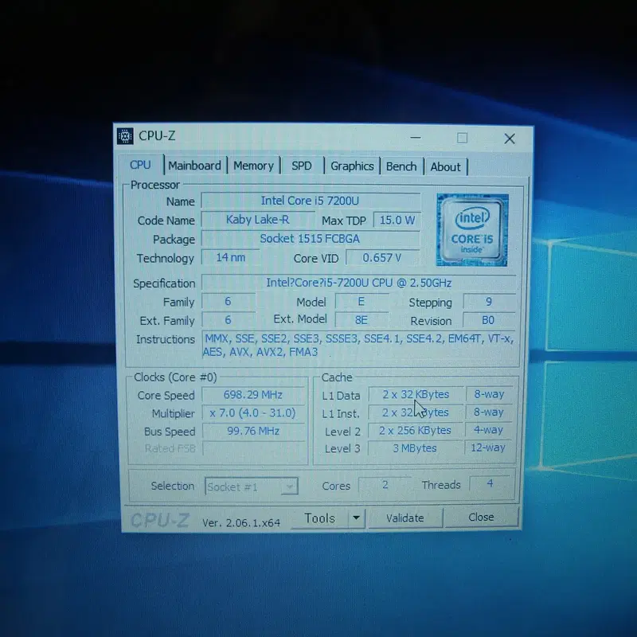
Task: Click the Code Name value Kaby Lake-R
Action: pos(257,220)
